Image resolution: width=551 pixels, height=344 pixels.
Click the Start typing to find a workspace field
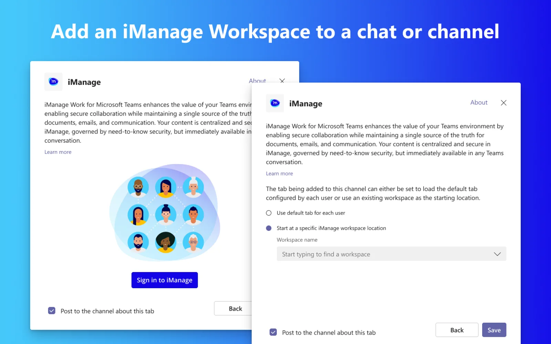point(392,254)
